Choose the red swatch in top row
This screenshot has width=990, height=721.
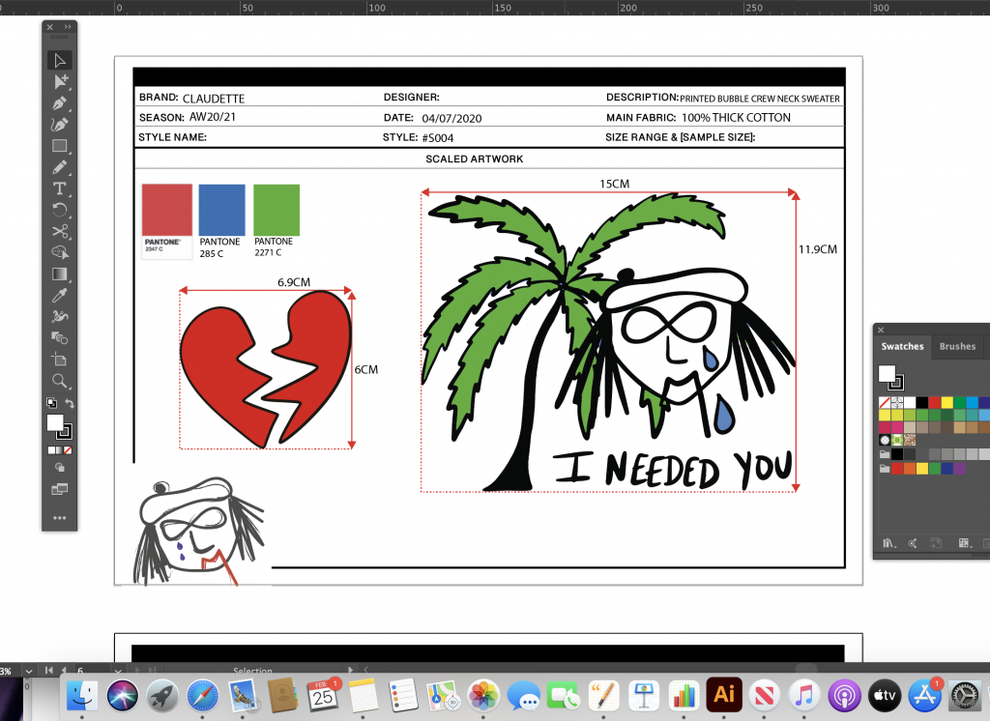point(935,402)
